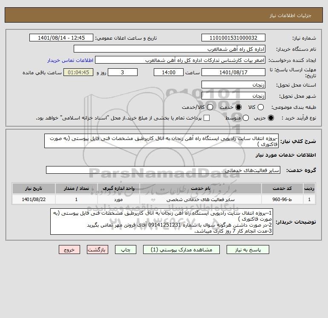Click the کد خدمت column header
Screen dimensions: 328x318
pyautogui.click(x=282, y=188)
